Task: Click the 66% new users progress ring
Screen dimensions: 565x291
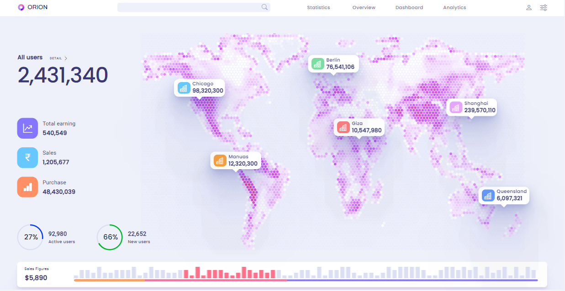Action: click(x=110, y=237)
